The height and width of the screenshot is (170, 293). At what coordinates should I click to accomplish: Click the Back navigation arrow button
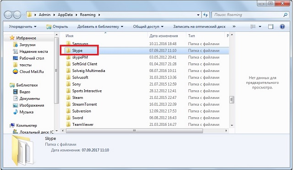[x=8, y=15]
